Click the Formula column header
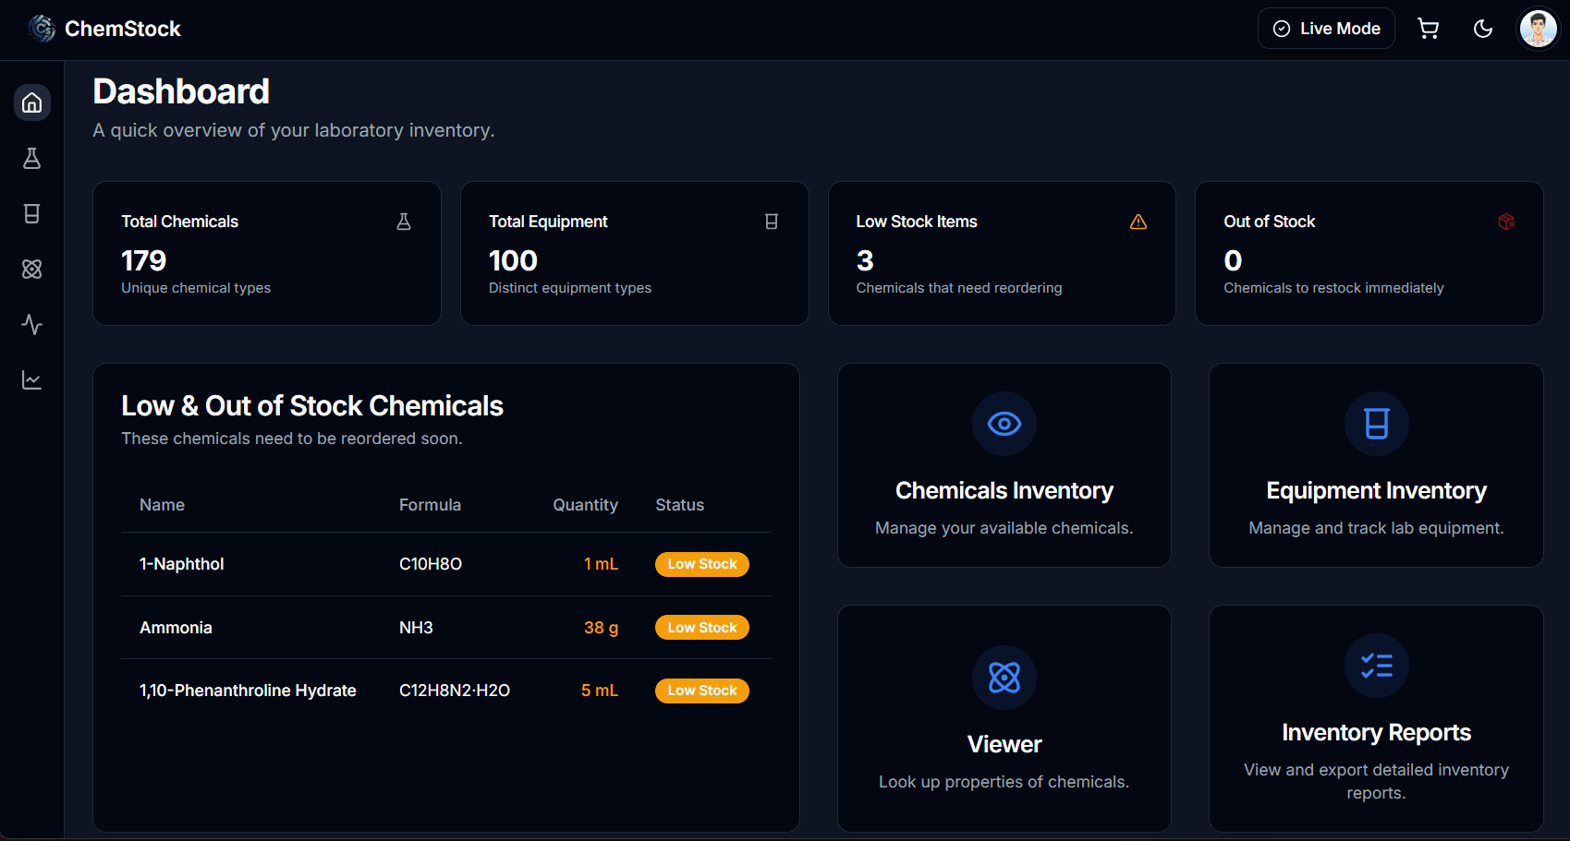 coord(430,505)
